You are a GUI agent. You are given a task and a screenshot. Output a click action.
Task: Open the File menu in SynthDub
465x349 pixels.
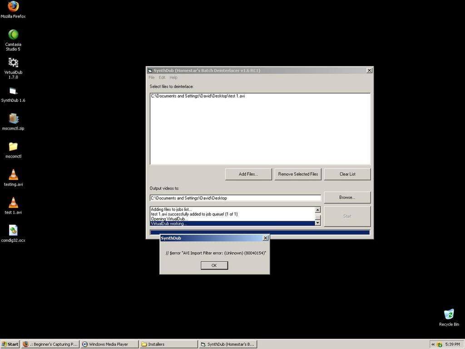coord(152,77)
